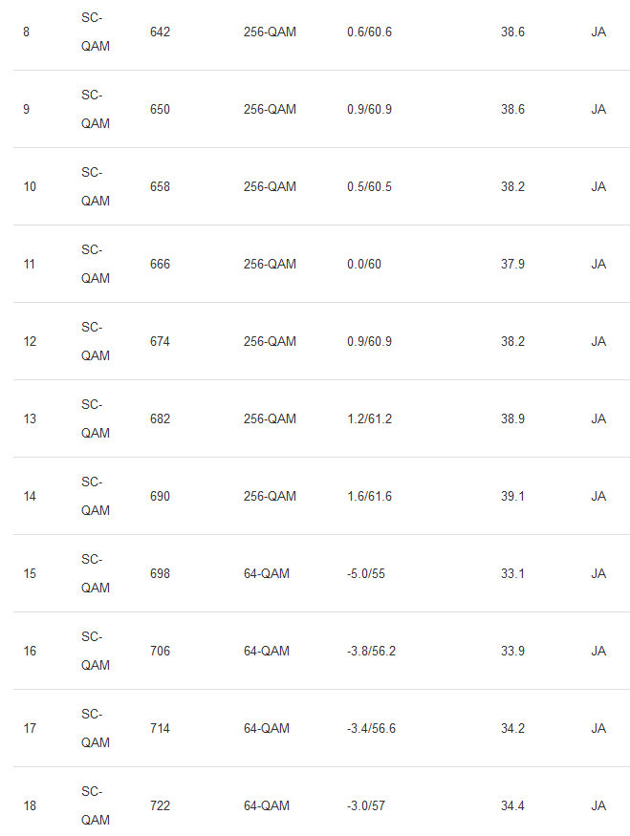This screenshot has width=630, height=836.
Task: Click channel number 9 in the table
Action: tap(26, 110)
